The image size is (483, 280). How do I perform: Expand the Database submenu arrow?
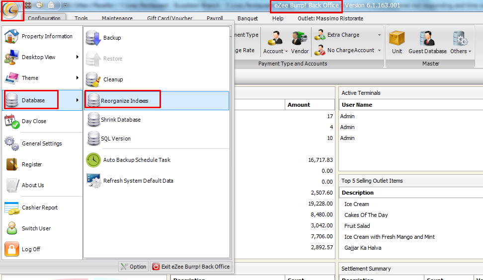(x=78, y=100)
